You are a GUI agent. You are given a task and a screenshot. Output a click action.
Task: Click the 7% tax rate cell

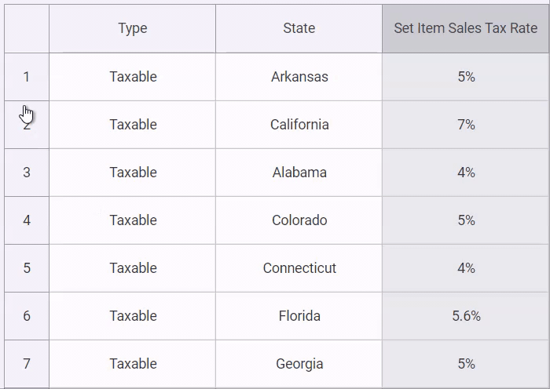click(466, 125)
